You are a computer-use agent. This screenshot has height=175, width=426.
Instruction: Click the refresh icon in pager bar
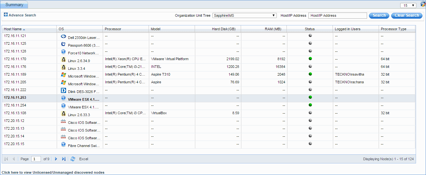pyautogui.click(x=73, y=159)
